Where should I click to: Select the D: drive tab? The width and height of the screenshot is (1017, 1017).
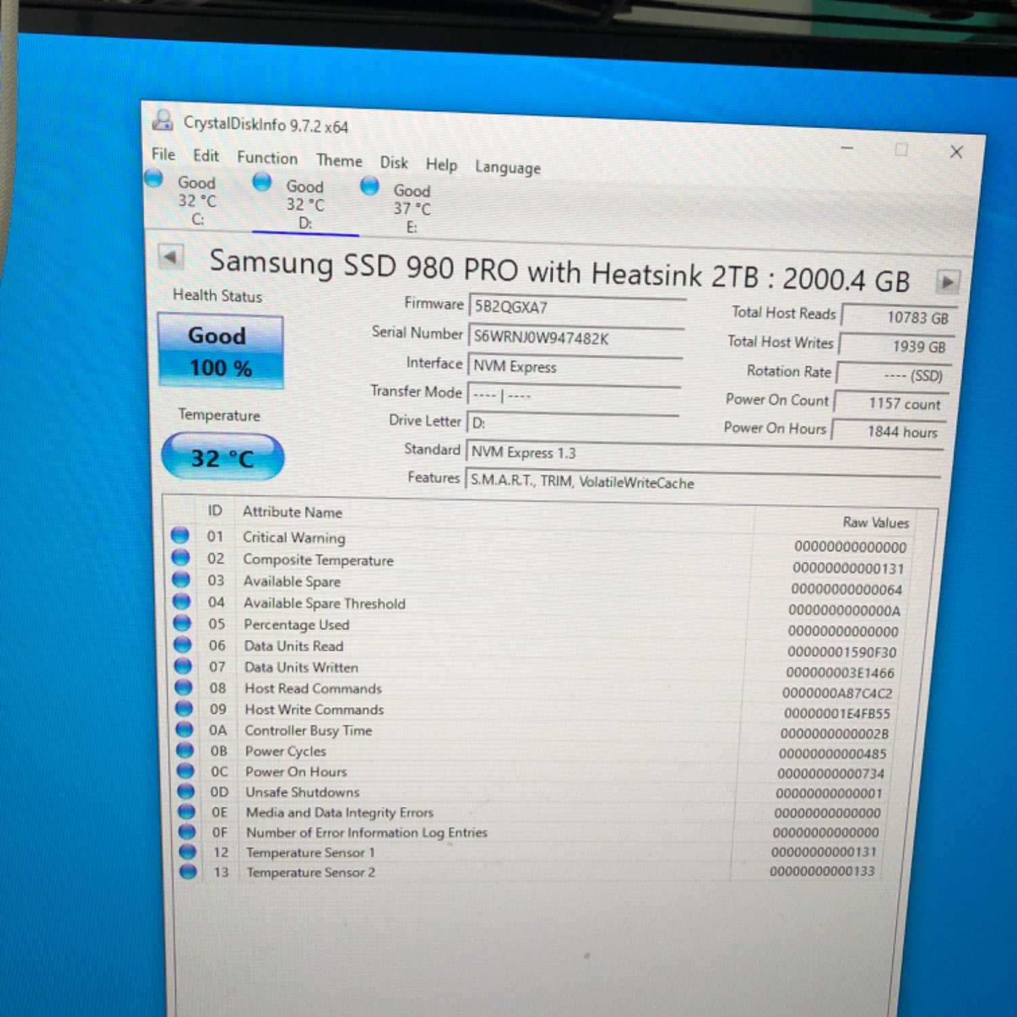point(305,204)
